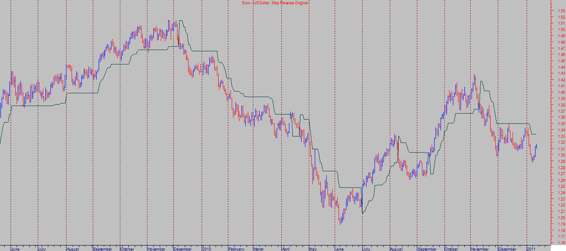Select the May label on the time axis
Viewport: 566px width, 251px height.
pos(313,249)
